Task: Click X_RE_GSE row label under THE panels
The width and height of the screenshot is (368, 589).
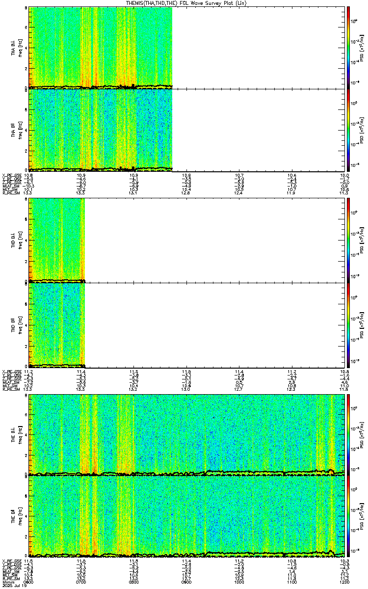Action: [x=12, y=561]
